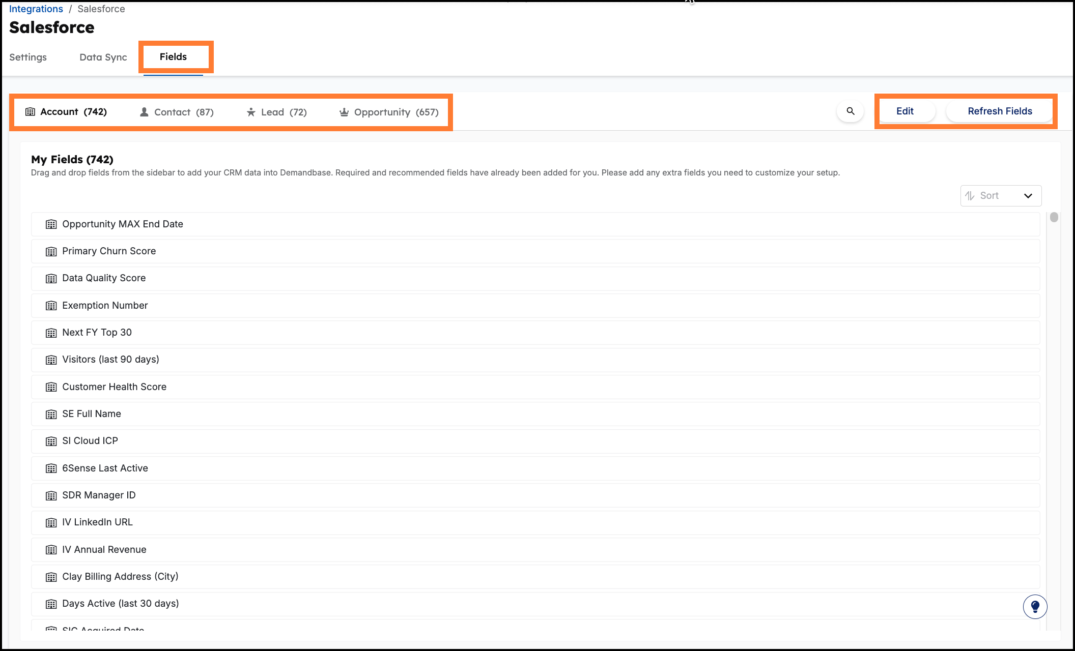
Task: Select the SDR Manager ID field
Action: coord(535,495)
